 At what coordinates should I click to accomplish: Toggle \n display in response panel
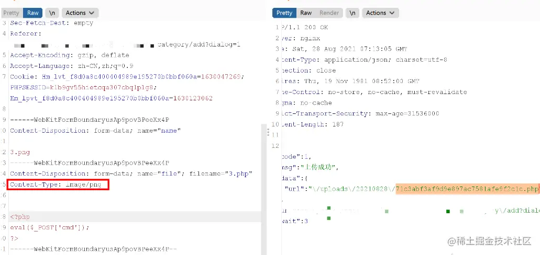[x=352, y=13]
